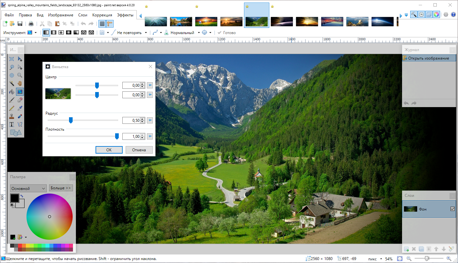Toggle the Tools window hammer button

tap(414, 14)
